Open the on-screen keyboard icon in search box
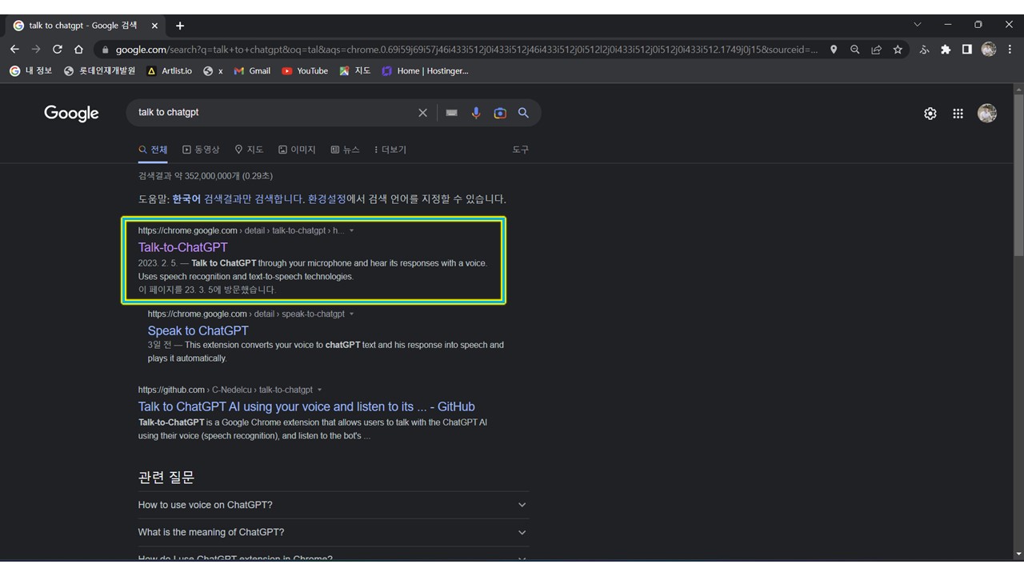1024x576 pixels. coord(452,113)
